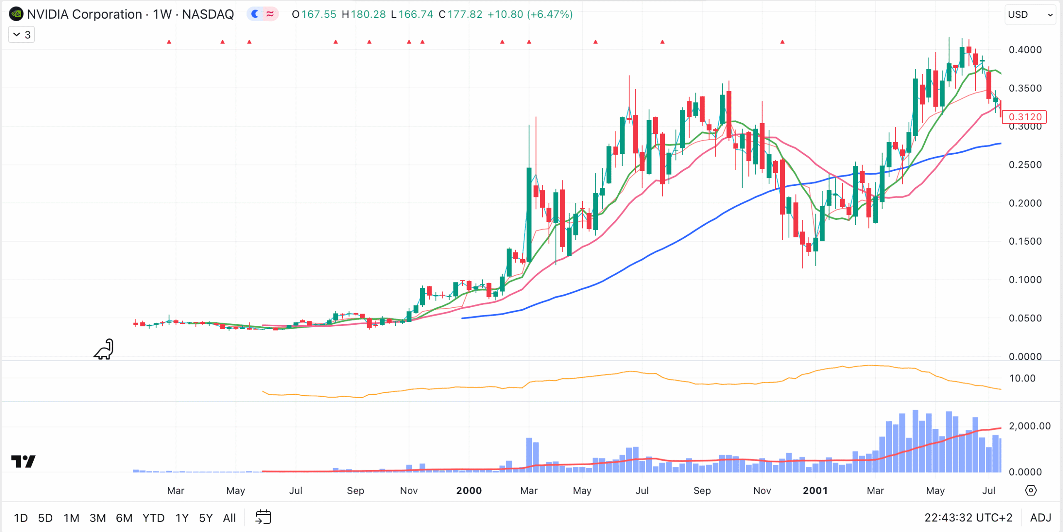This screenshot has height=532, width=1063.
Task: Click the TradingView logo
Action: 23,461
